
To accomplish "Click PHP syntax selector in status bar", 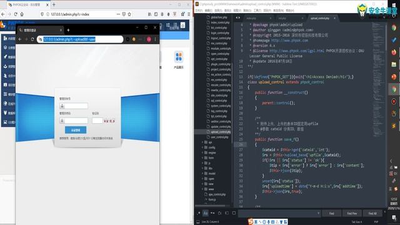I will [x=376, y=222].
